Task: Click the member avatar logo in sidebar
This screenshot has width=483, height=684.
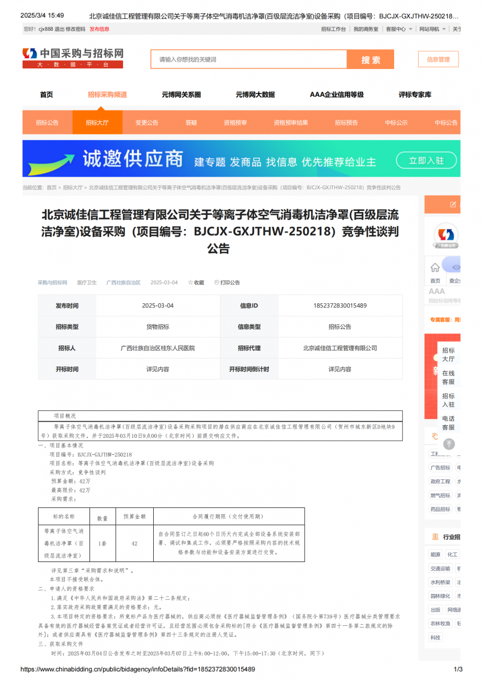Action: point(446,235)
